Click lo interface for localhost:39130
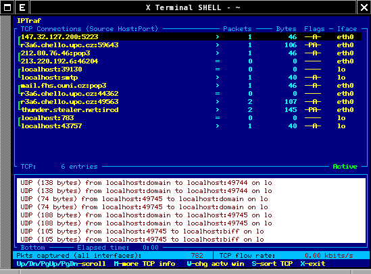Image resolution: width=371 pixels, height=274 pixels. 341,70
